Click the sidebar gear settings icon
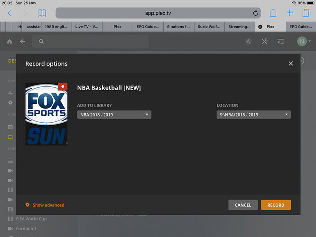The image size is (316, 237). point(10,102)
